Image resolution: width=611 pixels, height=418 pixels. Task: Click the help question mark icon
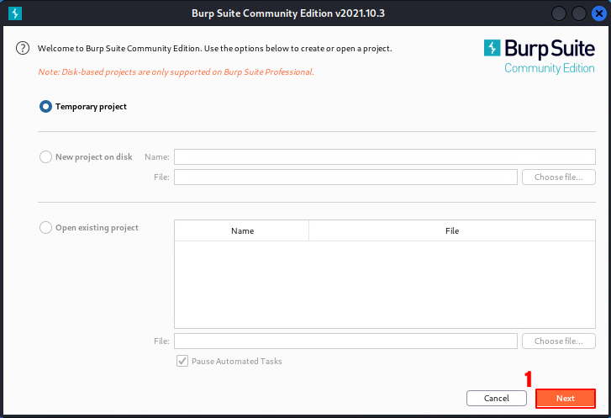(x=23, y=48)
